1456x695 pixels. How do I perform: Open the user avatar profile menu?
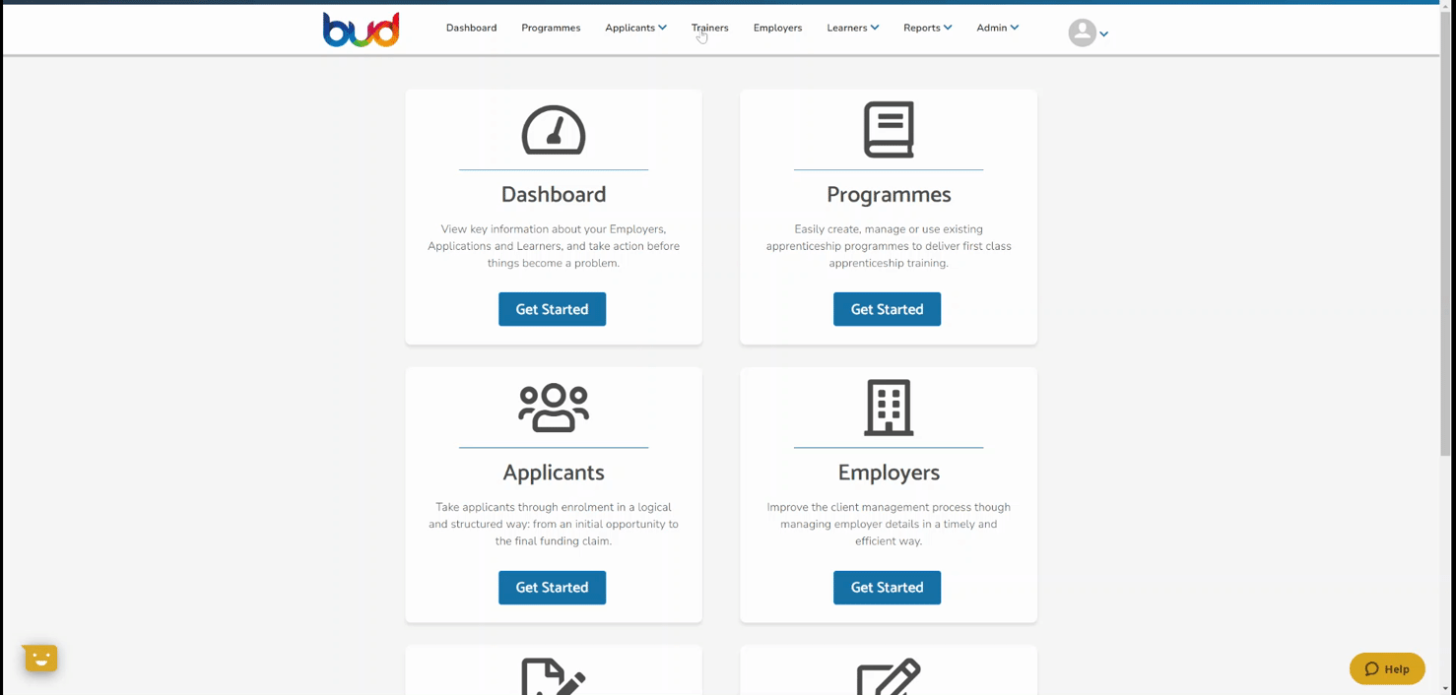click(1089, 33)
